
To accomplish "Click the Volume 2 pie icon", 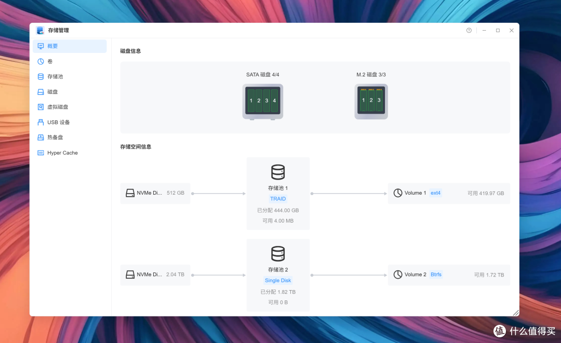I will coord(398,275).
